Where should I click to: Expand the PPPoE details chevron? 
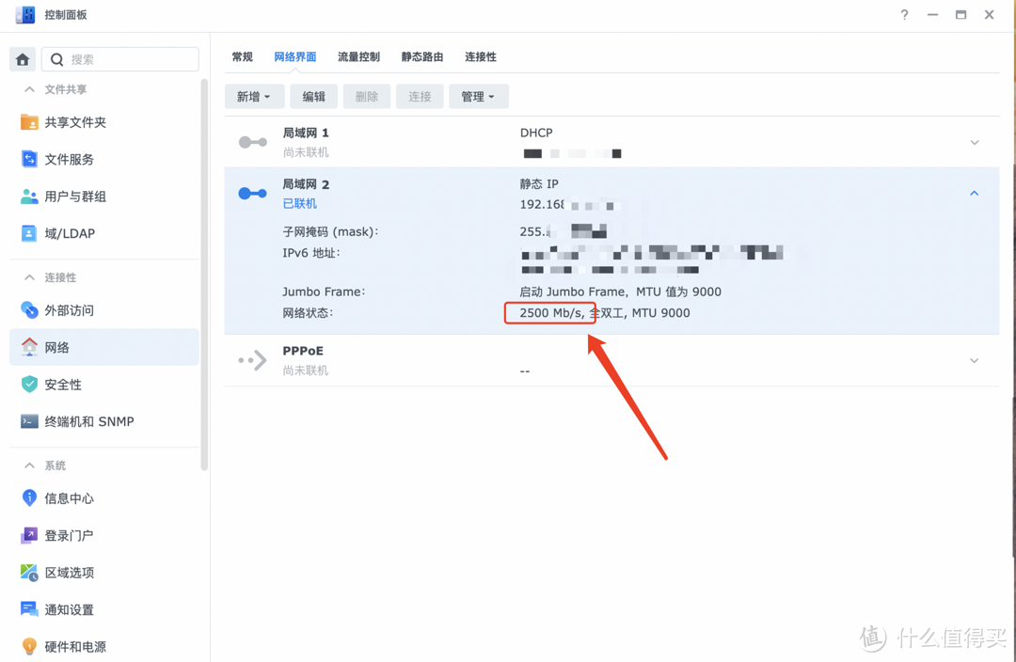pos(975,361)
